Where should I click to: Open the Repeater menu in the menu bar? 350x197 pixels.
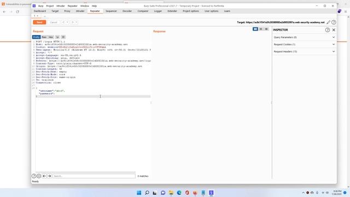tap(73, 6)
